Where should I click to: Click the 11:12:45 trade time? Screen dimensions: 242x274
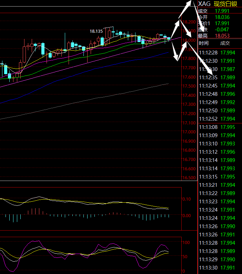click(208, 86)
